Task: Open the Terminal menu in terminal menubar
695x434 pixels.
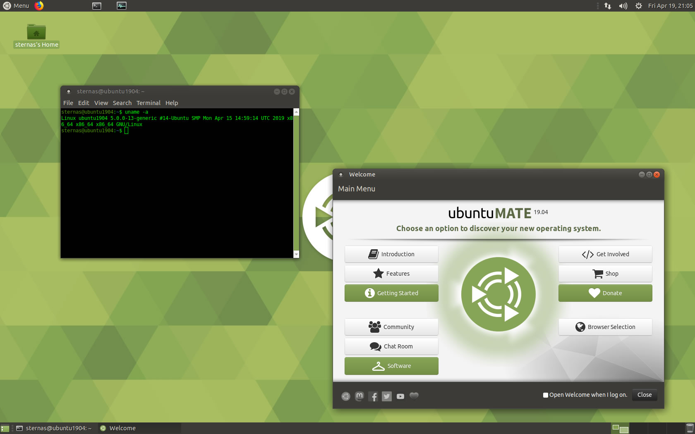Action: (149, 103)
